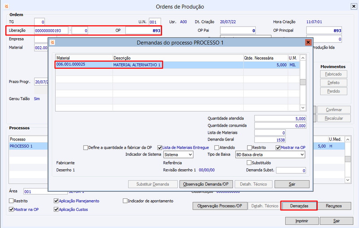Click the Demandas button
Viewport: 359px width, 228px height.
[299, 206]
